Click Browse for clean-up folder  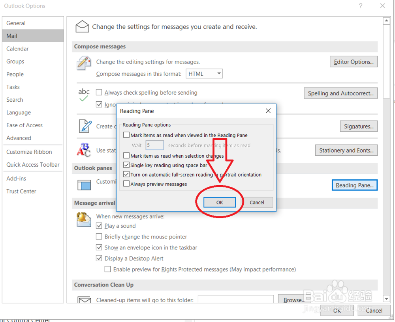294,300
